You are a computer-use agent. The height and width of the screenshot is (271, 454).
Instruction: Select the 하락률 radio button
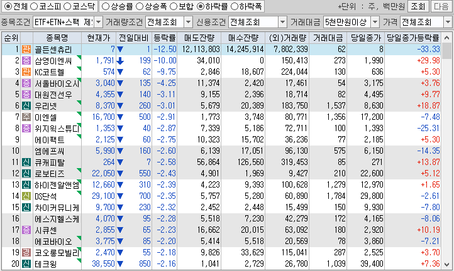201,6
